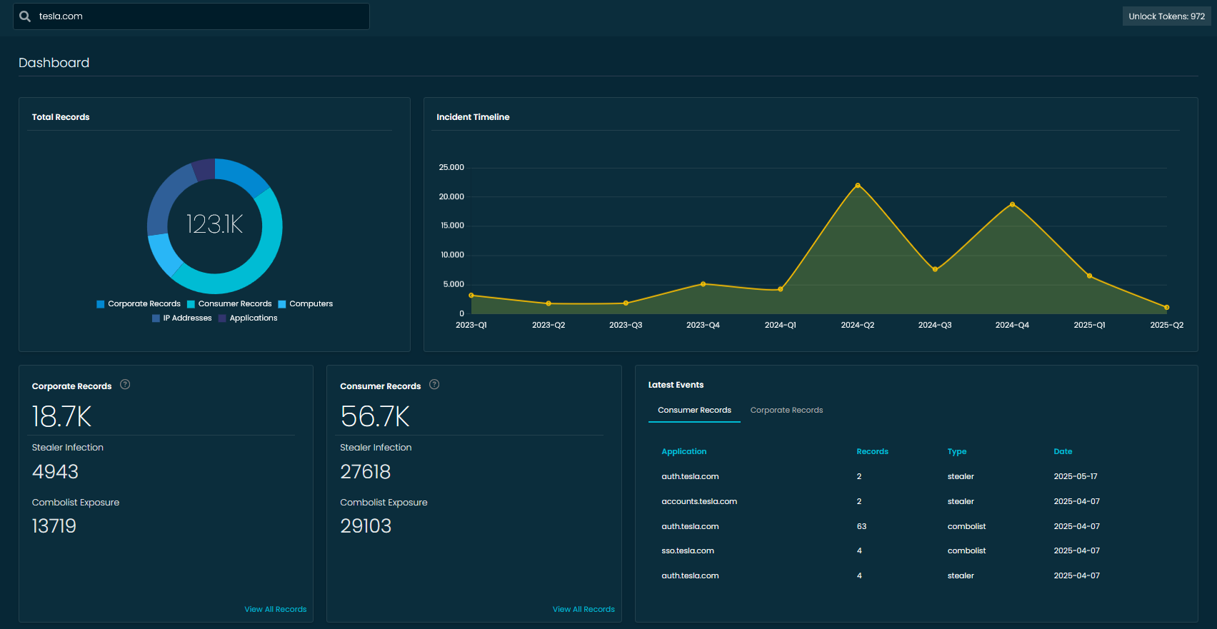Click the 56.7K Consumer Records total
Viewport: 1217px width, 629px height.
tap(375, 417)
